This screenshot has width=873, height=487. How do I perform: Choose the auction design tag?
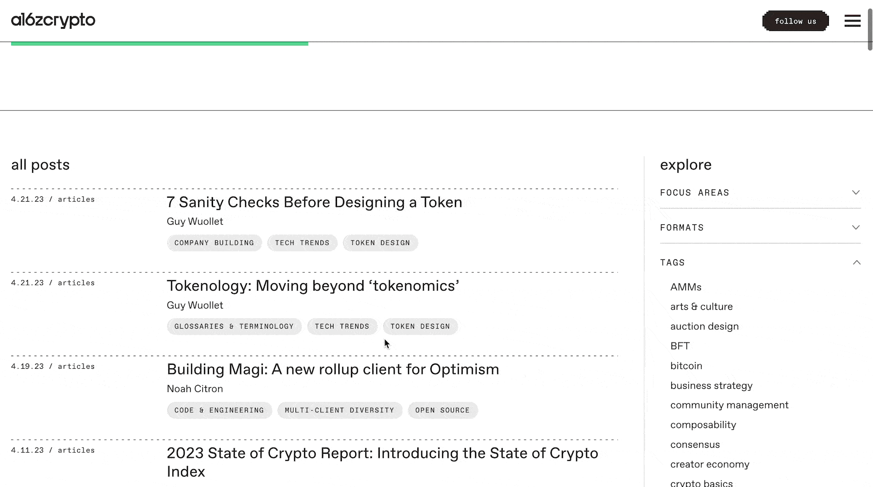tap(704, 326)
